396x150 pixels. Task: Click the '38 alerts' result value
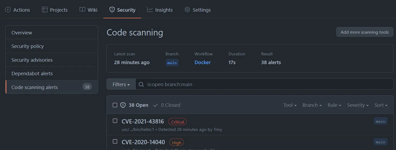click(x=271, y=62)
